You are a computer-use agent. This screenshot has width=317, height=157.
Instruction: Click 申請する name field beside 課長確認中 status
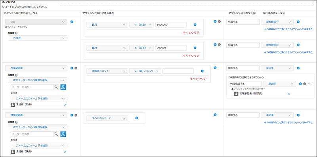(243, 45)
